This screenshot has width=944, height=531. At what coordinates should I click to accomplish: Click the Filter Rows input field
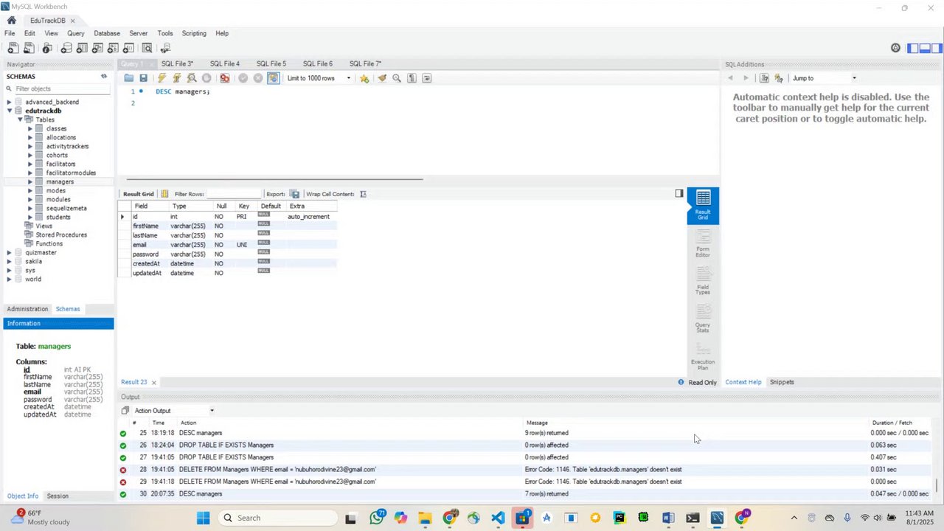coord(235,194)
